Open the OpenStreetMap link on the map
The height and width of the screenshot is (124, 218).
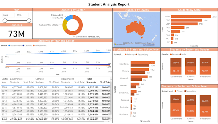[x=149, y=45]
